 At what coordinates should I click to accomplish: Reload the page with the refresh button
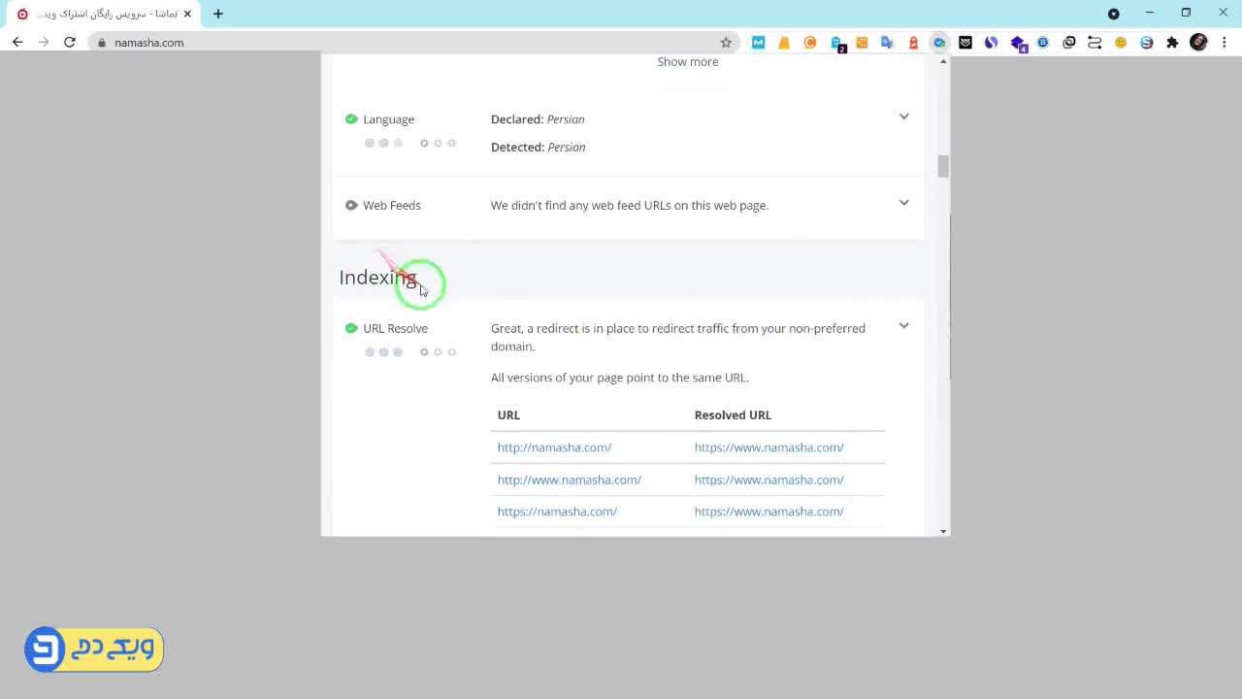point(70,43)
